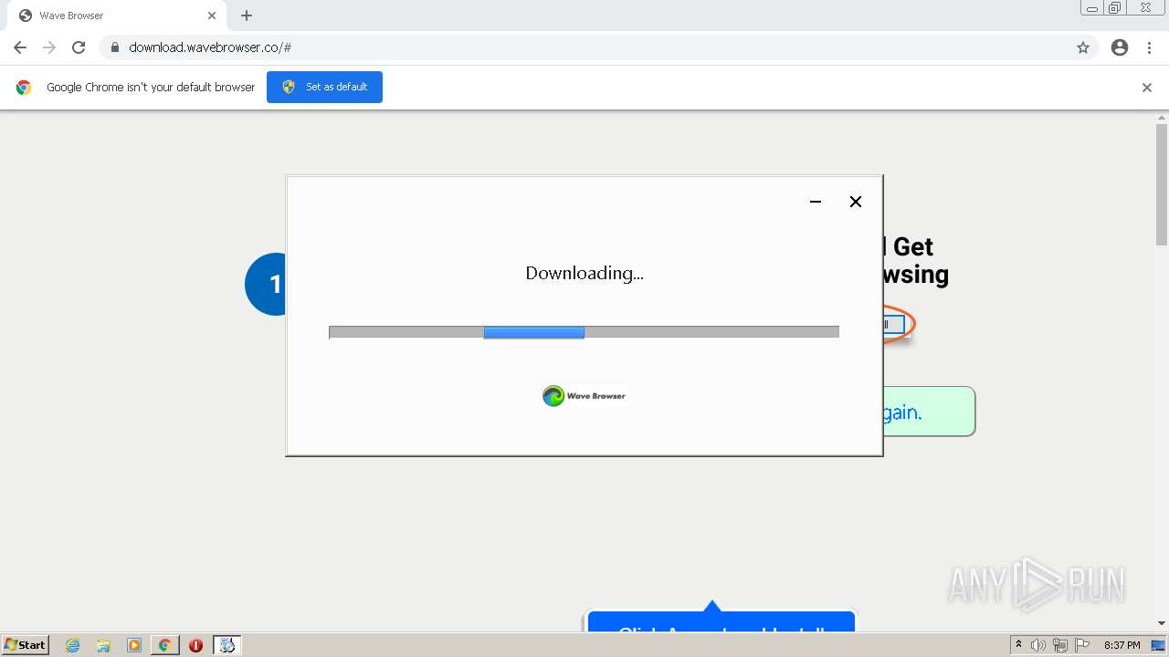Viewport: 1169px width, 657px height.
Task: Select the Wave Browser tab
Action: 116,16
